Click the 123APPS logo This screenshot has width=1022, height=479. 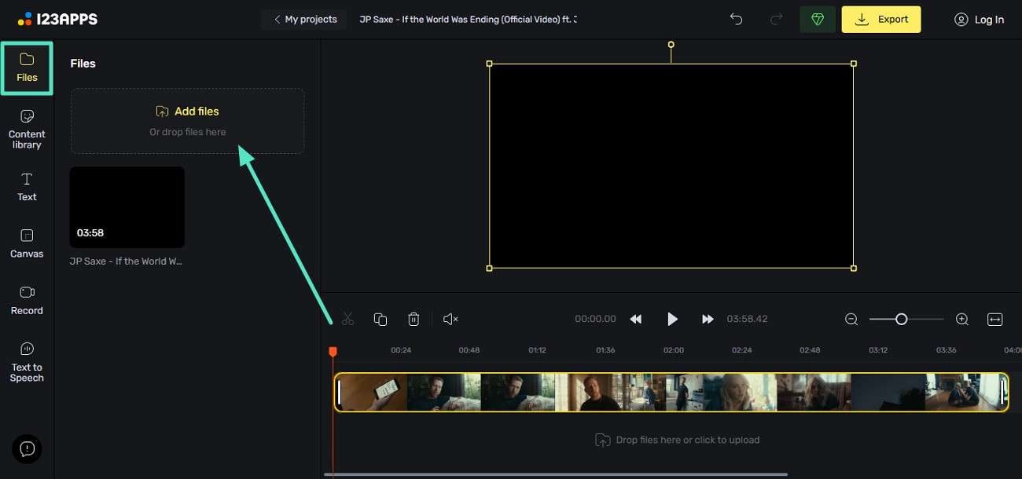pos(57,19)
